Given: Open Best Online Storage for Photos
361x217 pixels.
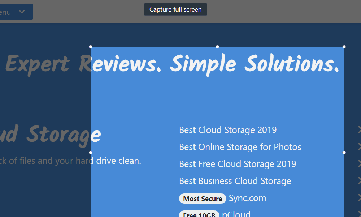Looking at the screenshot, I should click(x=240, y=147).
